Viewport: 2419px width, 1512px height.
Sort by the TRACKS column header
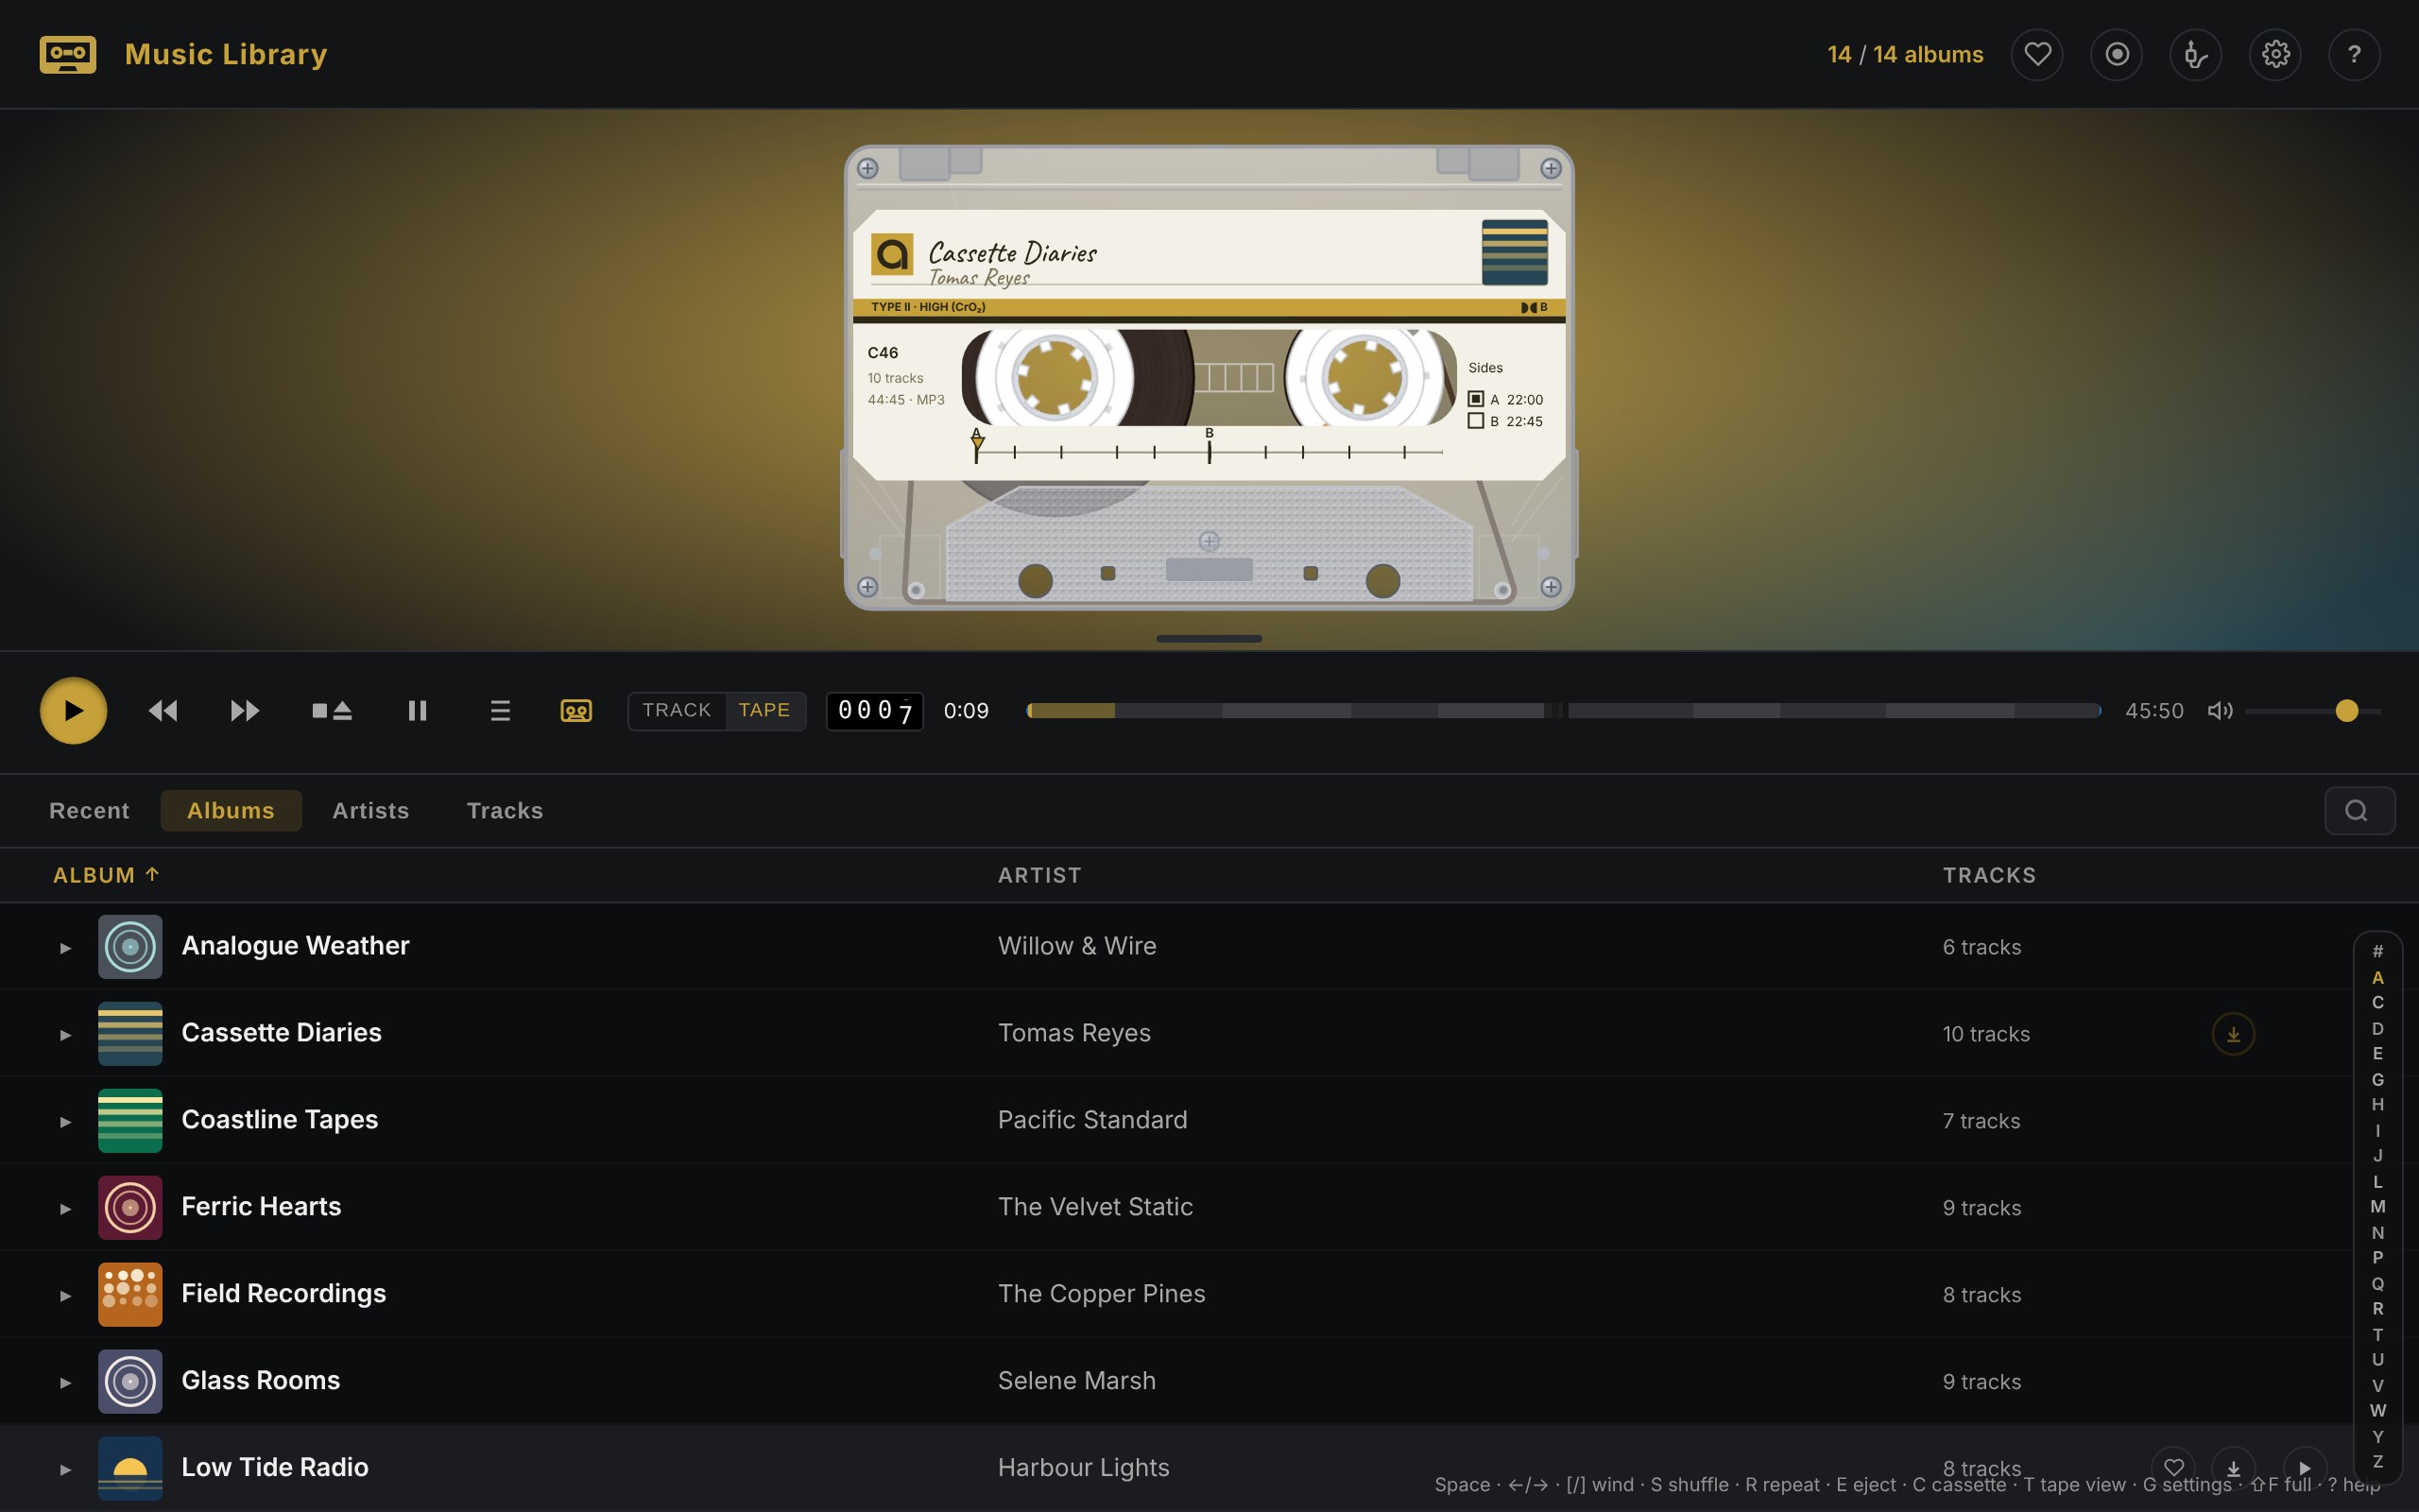tap(1989, 875)
